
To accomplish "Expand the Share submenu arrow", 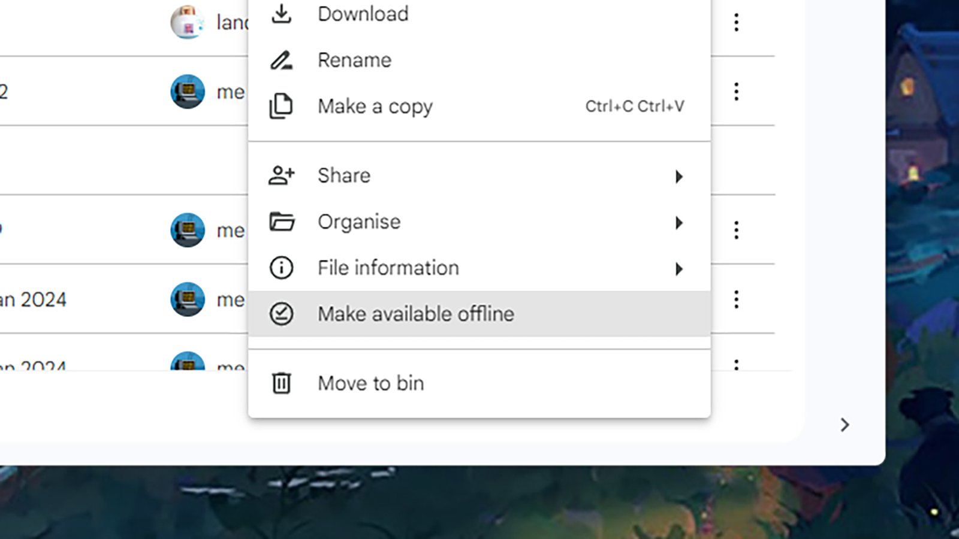I will point(678,176).
